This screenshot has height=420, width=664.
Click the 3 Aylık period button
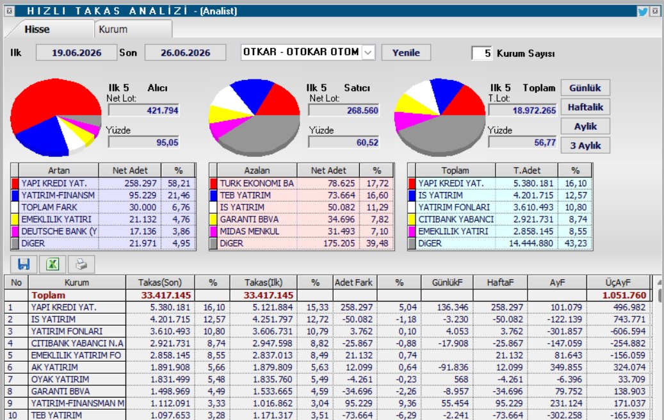[x=585, y=145]
